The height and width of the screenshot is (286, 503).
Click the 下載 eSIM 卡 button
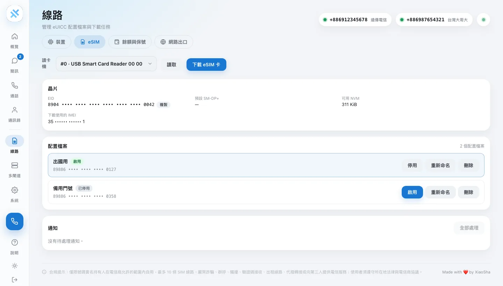(x=206, y=65)
